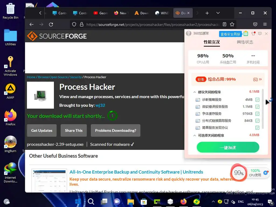Image resolution: width=276 pixels, height=207 pixels.
Task: Uncheck 微软错误报告服务 checkbox
Action: tap(257, 107)
